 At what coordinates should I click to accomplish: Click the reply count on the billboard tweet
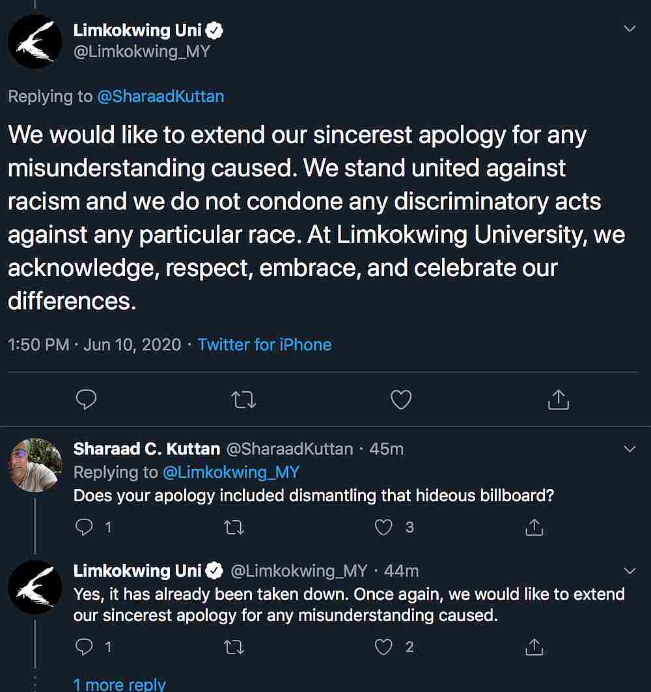(x=108, y=527)
